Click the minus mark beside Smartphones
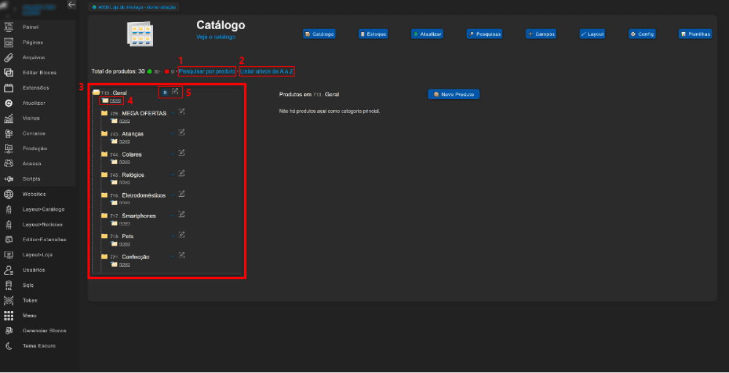This screenshot has width=729, height=373. [173, 216]
